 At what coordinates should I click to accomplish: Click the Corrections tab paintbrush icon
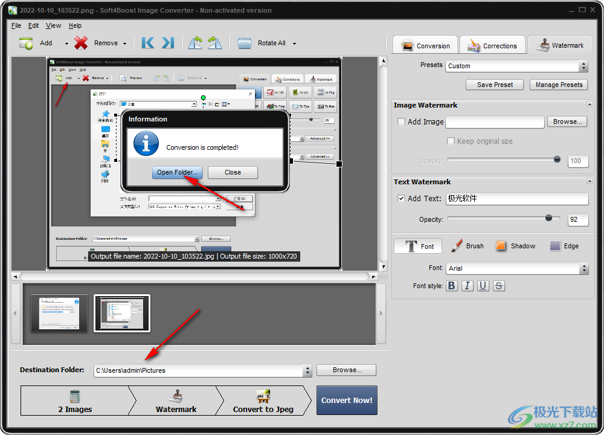tap(474, 45)
